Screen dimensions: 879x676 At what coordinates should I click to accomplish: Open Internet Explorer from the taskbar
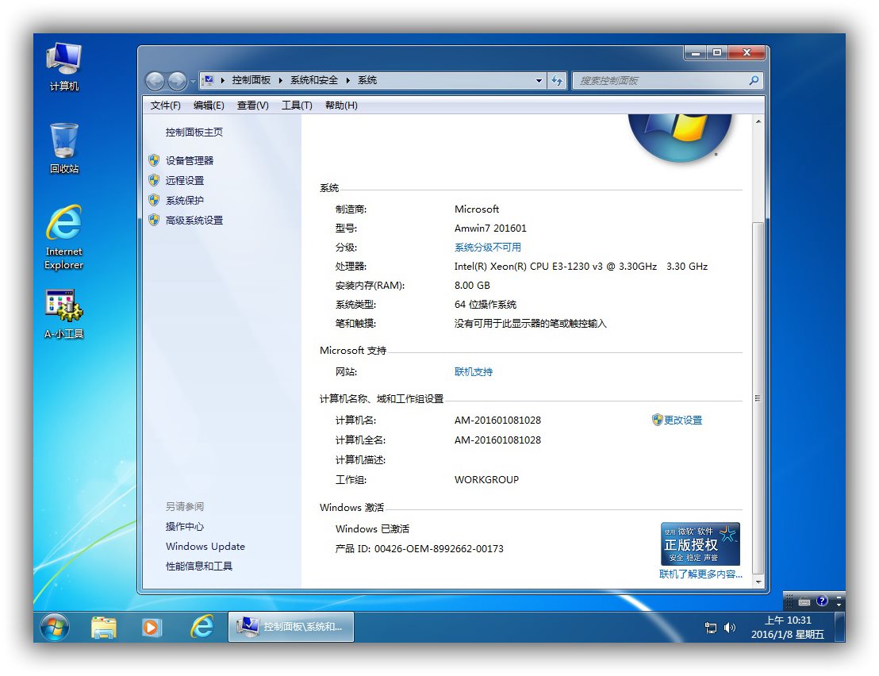202,627
